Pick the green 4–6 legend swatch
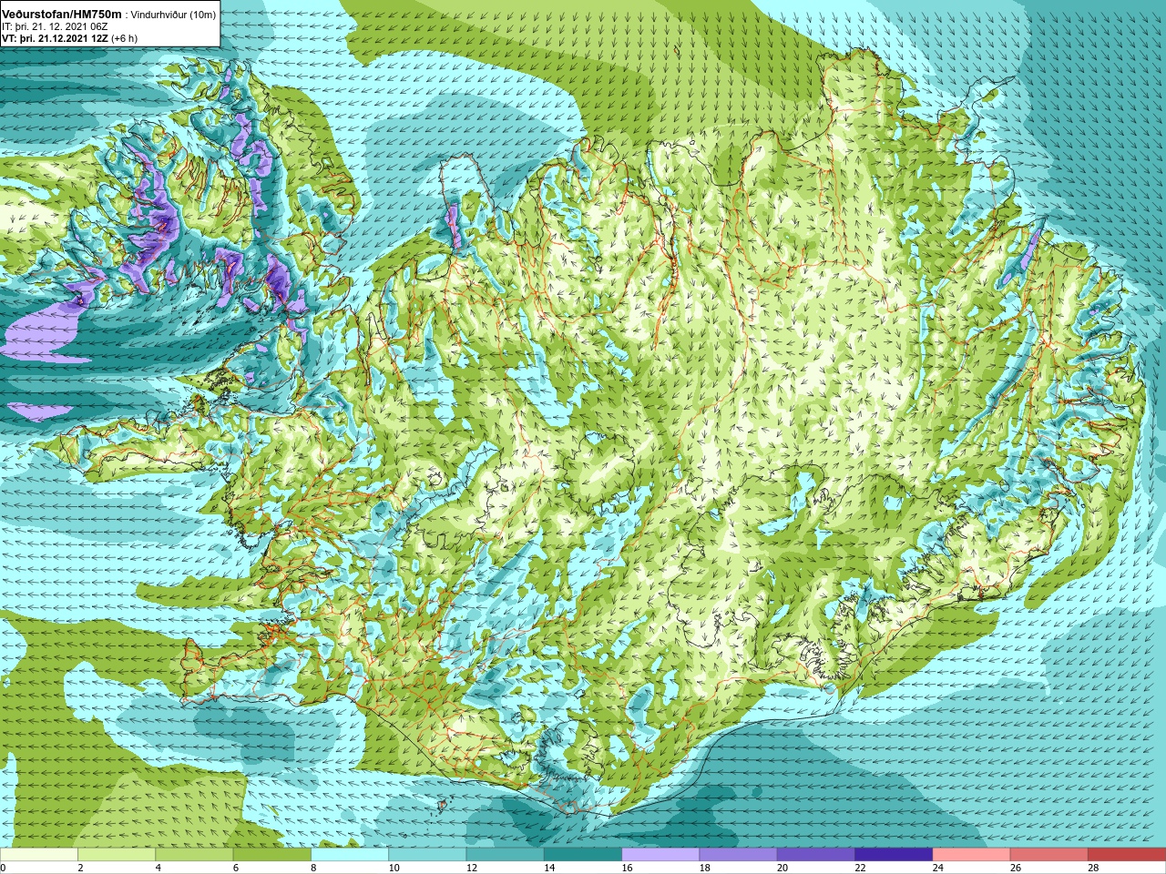 point(194,855)
